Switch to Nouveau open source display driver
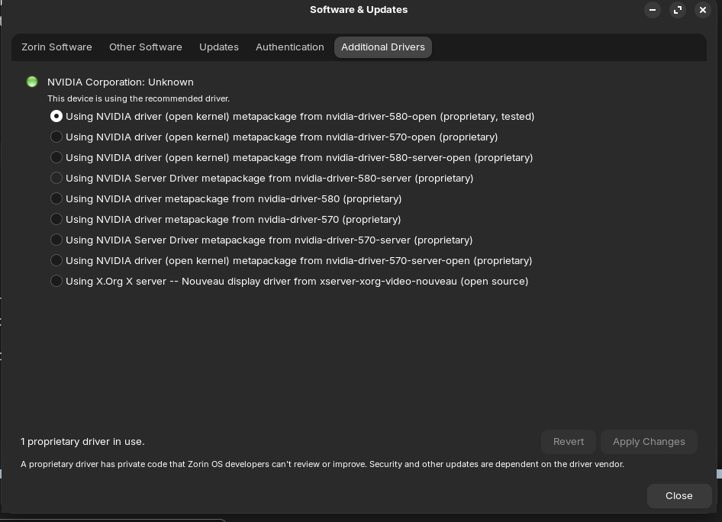The height and width of the screenshot is (522, 722). pos(56,281)
